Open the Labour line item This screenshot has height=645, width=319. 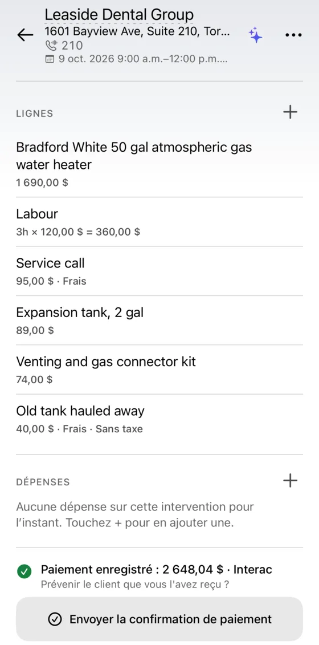coord(159,222)
